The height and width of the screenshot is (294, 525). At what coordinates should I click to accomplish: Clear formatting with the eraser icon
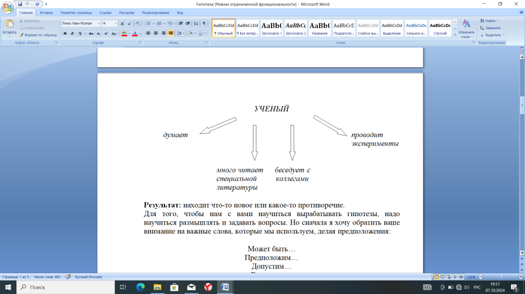click(x=137, y=24)
